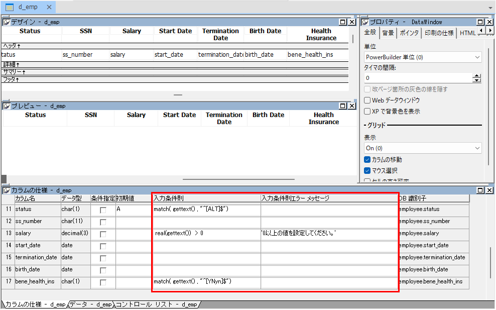The width and height of the screenshot is (496, 310).
Task: Select the データ - d_emp bottom tab
Action: [x=91, y=304]
